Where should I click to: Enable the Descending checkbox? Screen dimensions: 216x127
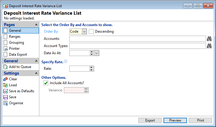click(91, 31)
